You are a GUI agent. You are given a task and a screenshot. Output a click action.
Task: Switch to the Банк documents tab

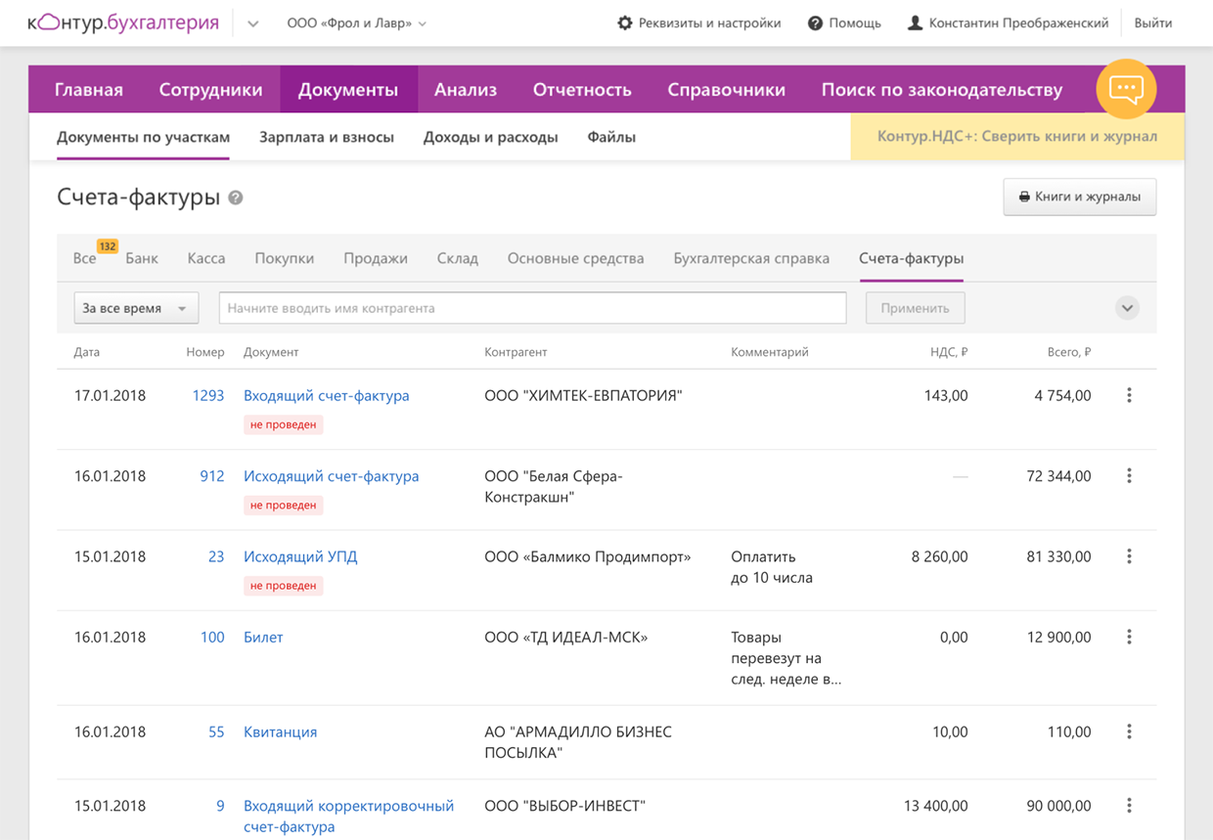point(142,258)
